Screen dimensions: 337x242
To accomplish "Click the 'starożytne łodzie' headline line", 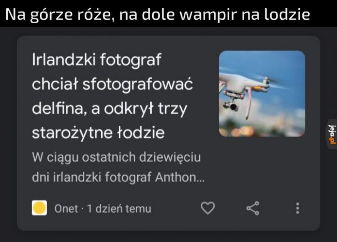I will click(x=98, y=133).
